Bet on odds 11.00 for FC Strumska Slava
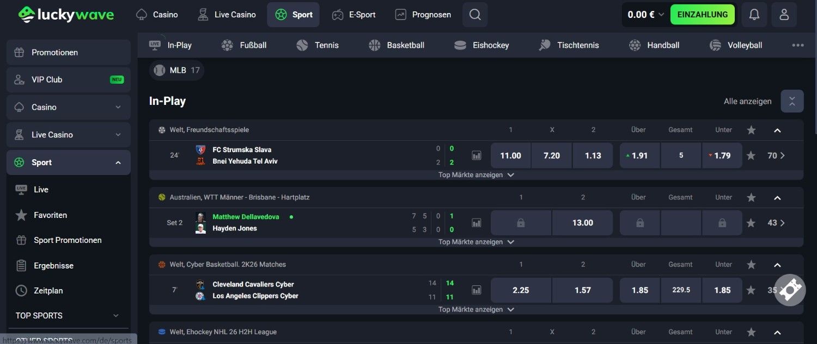The image size is (817, 344). [x=510, y=155]
